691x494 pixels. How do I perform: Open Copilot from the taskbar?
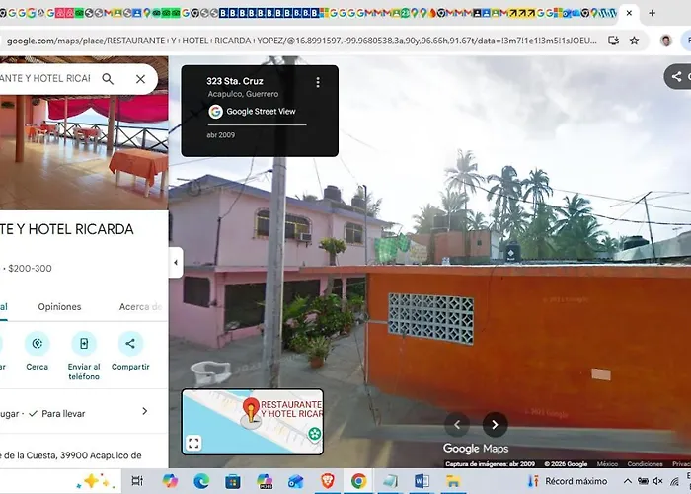pyautogui.click(x=170, y=481)
